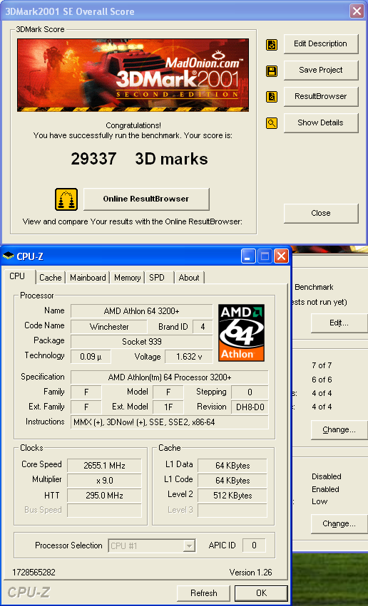Image resolution: width=368 pixels, height=606 pixels.
Task: Click the upper Change... button in 3DMark window
Action: pos(339,430)
